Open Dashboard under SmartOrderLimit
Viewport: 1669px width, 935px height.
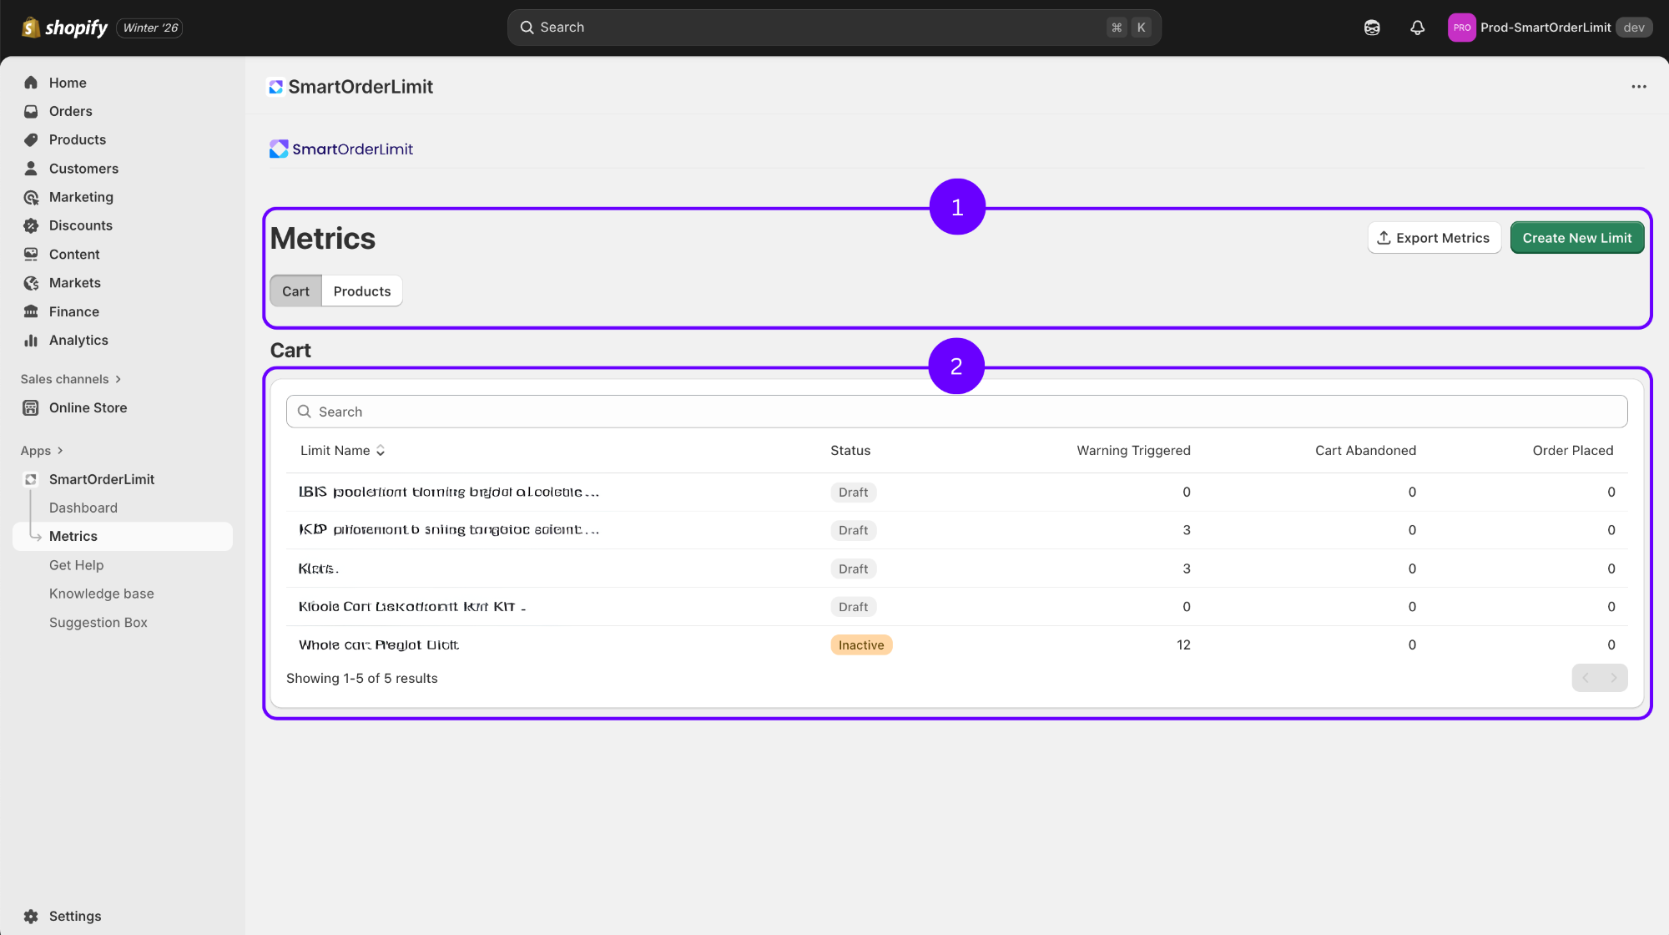83,508
